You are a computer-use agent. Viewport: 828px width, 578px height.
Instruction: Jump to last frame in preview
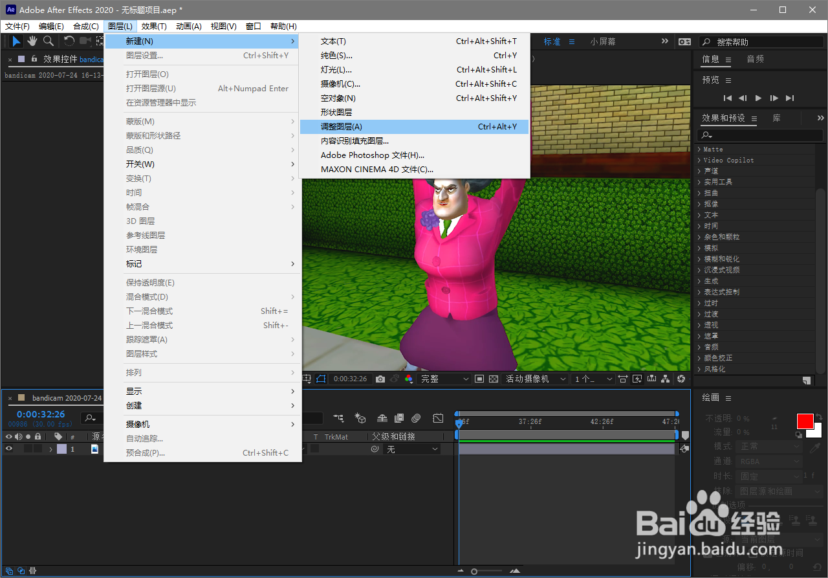coord(790,98)
